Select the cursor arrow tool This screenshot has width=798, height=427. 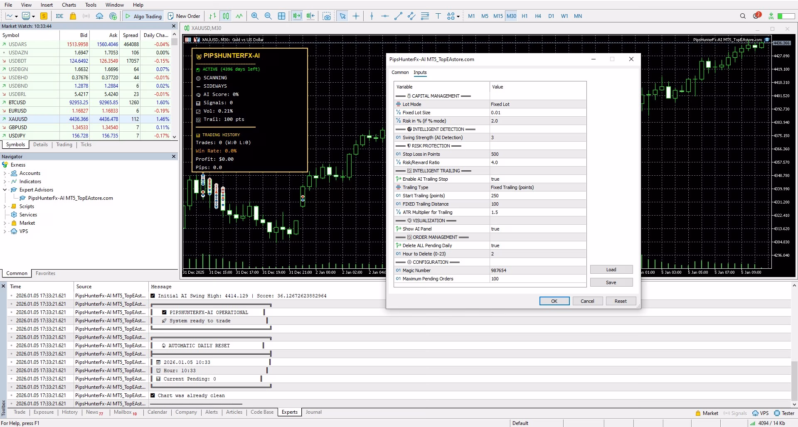pos(342,16)
